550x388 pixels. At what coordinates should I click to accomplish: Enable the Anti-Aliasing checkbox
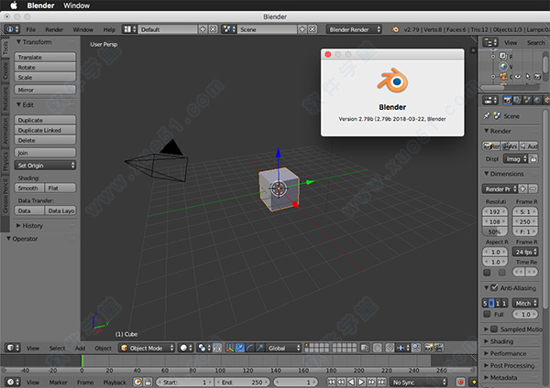(494, 287)
